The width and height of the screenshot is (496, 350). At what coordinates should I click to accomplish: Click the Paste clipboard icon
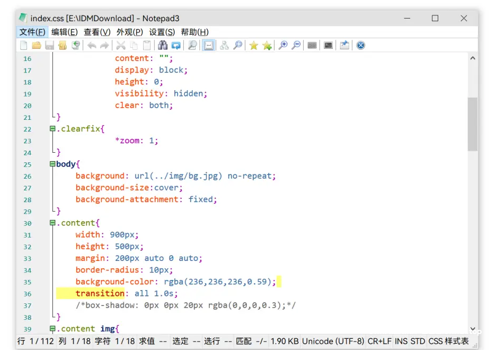tap(147, 46)
